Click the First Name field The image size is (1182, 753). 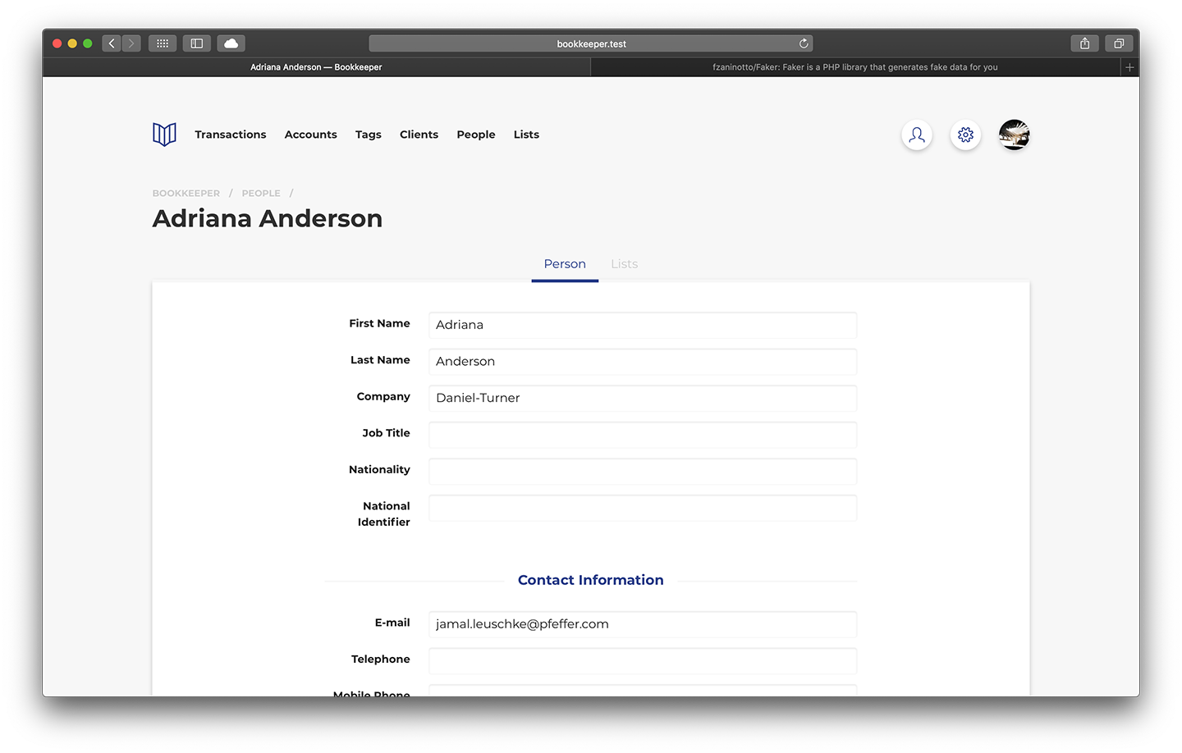[643, 325]
